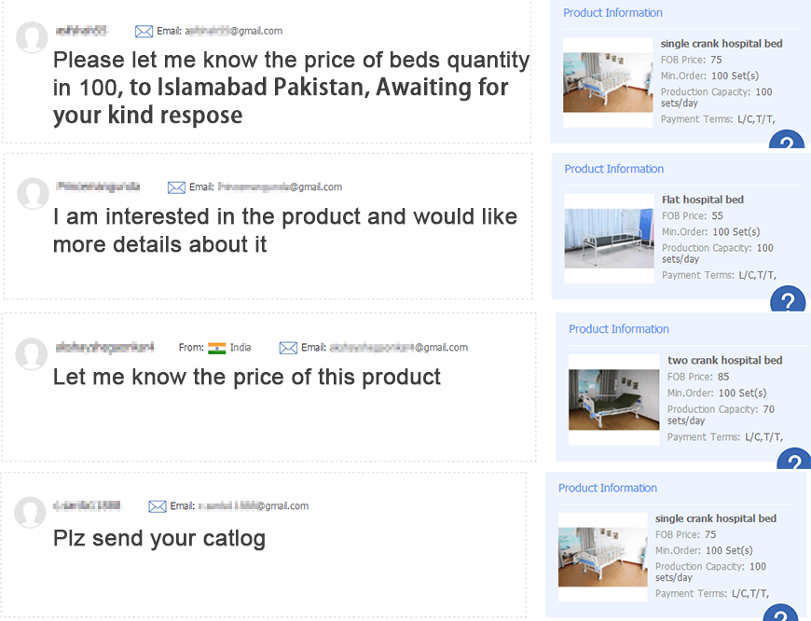Select the message 'Let me know the price'
This screenshot has height=621, width=811.
coord(247,378)
